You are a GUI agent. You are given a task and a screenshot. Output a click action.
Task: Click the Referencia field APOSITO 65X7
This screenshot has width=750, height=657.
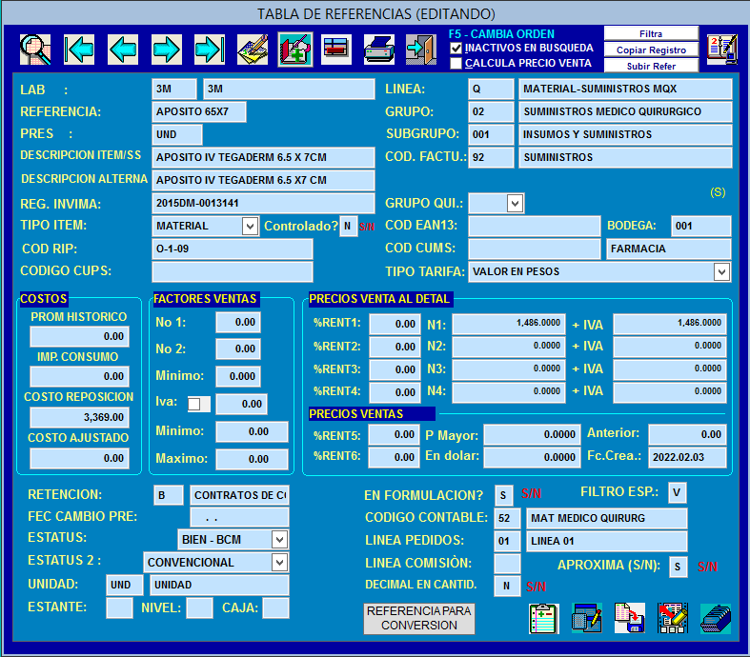point(199,111)
